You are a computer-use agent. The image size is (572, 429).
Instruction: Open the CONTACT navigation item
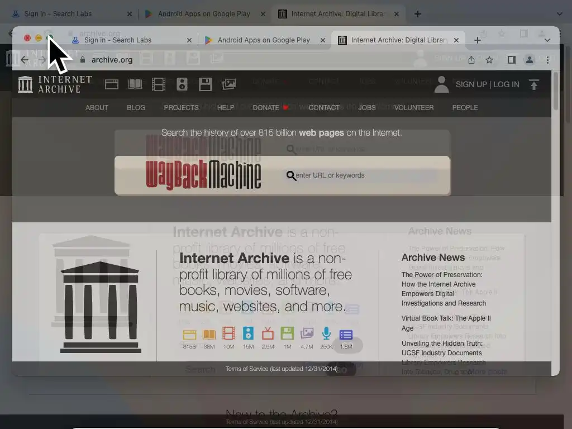coord(324,108)
